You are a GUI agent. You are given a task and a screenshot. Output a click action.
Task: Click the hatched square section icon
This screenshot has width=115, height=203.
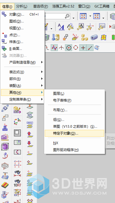(x=17, y=133)
